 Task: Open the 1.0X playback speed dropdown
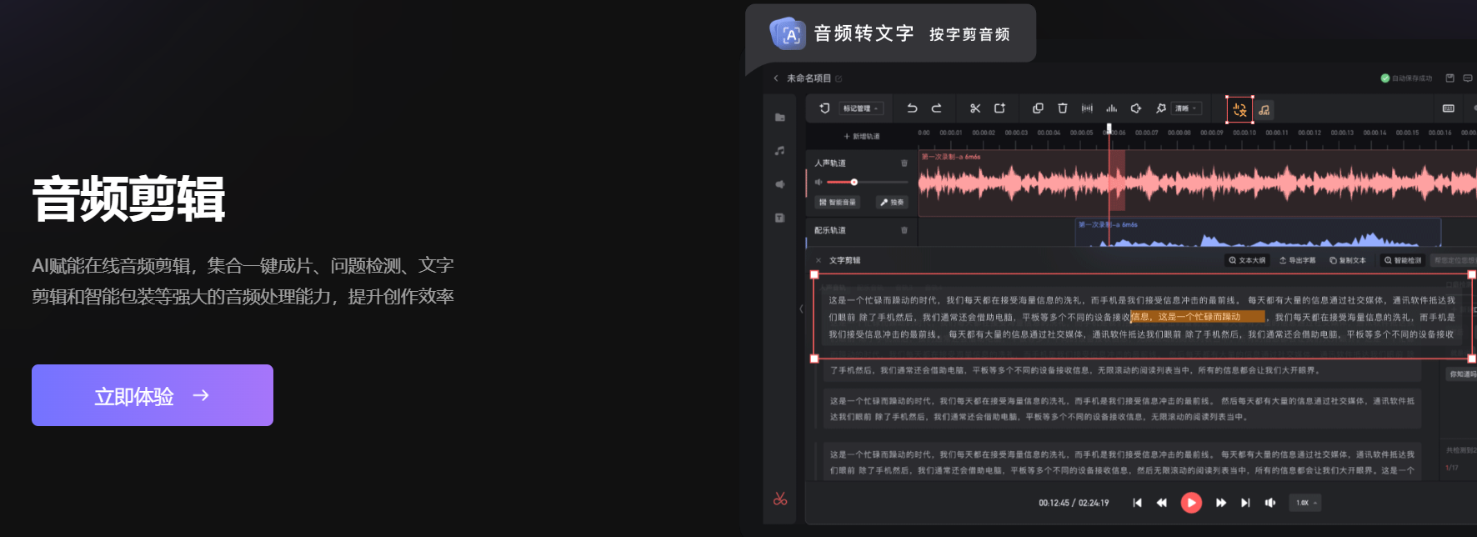click(1305, 503)
